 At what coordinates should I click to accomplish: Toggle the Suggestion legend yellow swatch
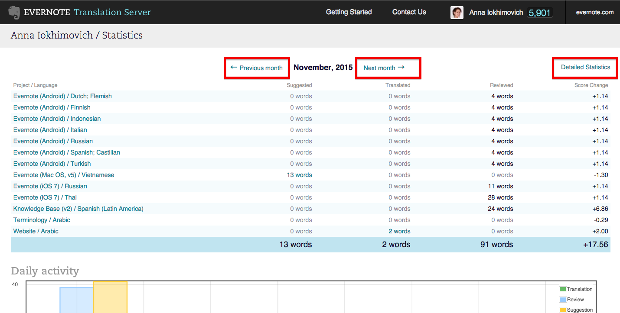562,310
